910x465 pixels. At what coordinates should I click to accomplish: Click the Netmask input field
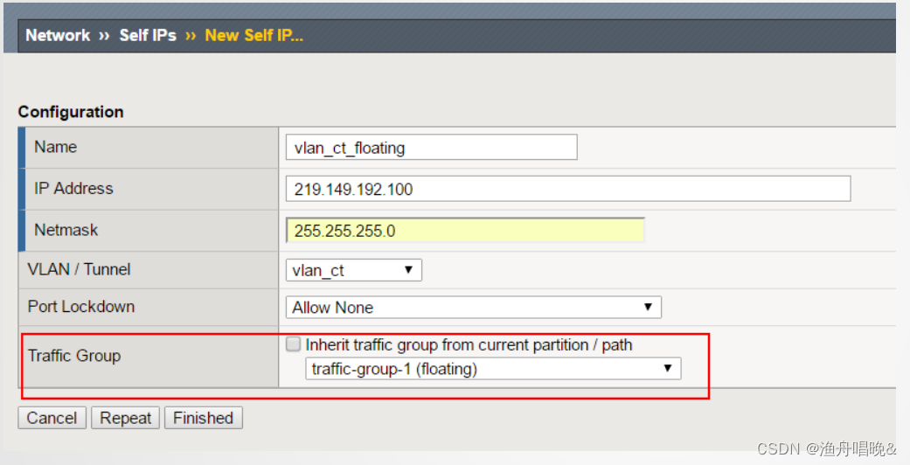(x=465, y=231)
